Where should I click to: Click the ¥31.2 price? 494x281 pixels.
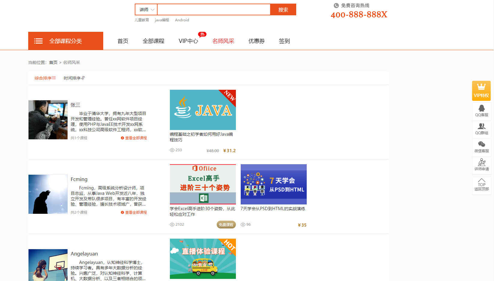(x=229, y=151)
